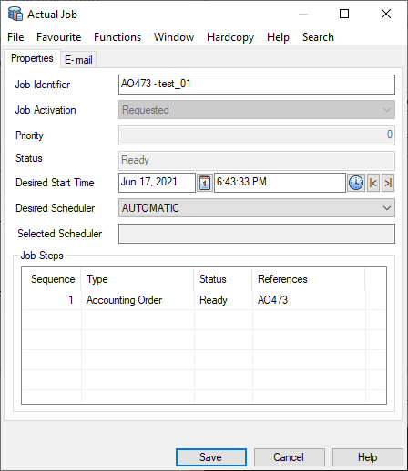Minimize the Actual Job window
This screenshot has height=471, width=408.
pos(303,14)
